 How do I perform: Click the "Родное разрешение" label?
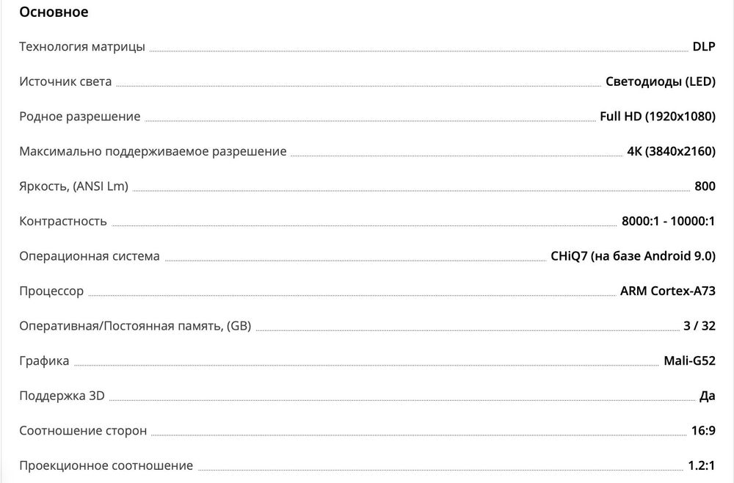pyautogui.click(x=79, y=117)
